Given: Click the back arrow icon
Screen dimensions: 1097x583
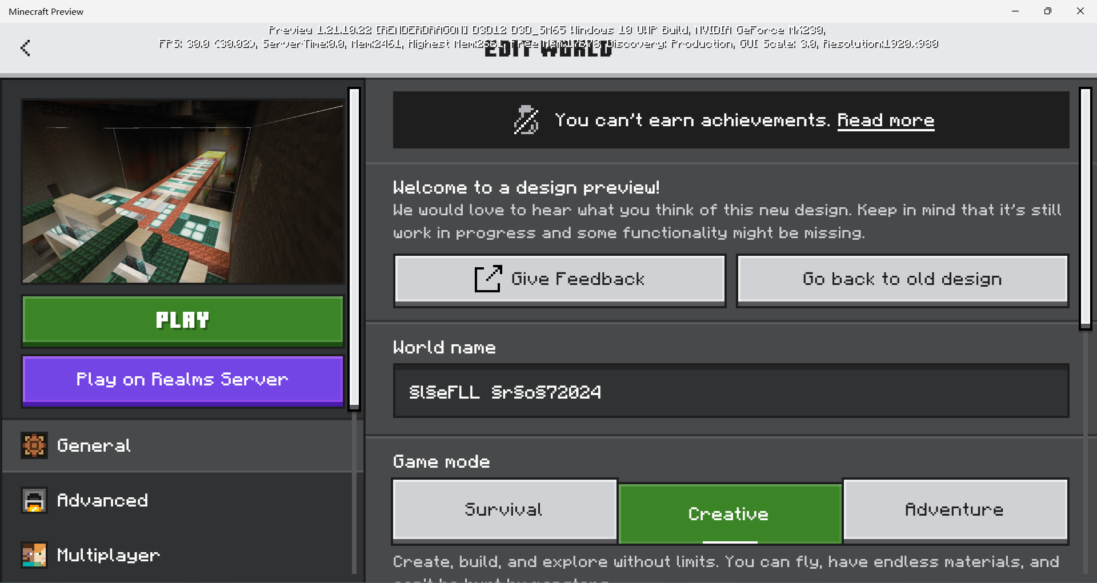Looking at the screenshot, I should 25,48.
